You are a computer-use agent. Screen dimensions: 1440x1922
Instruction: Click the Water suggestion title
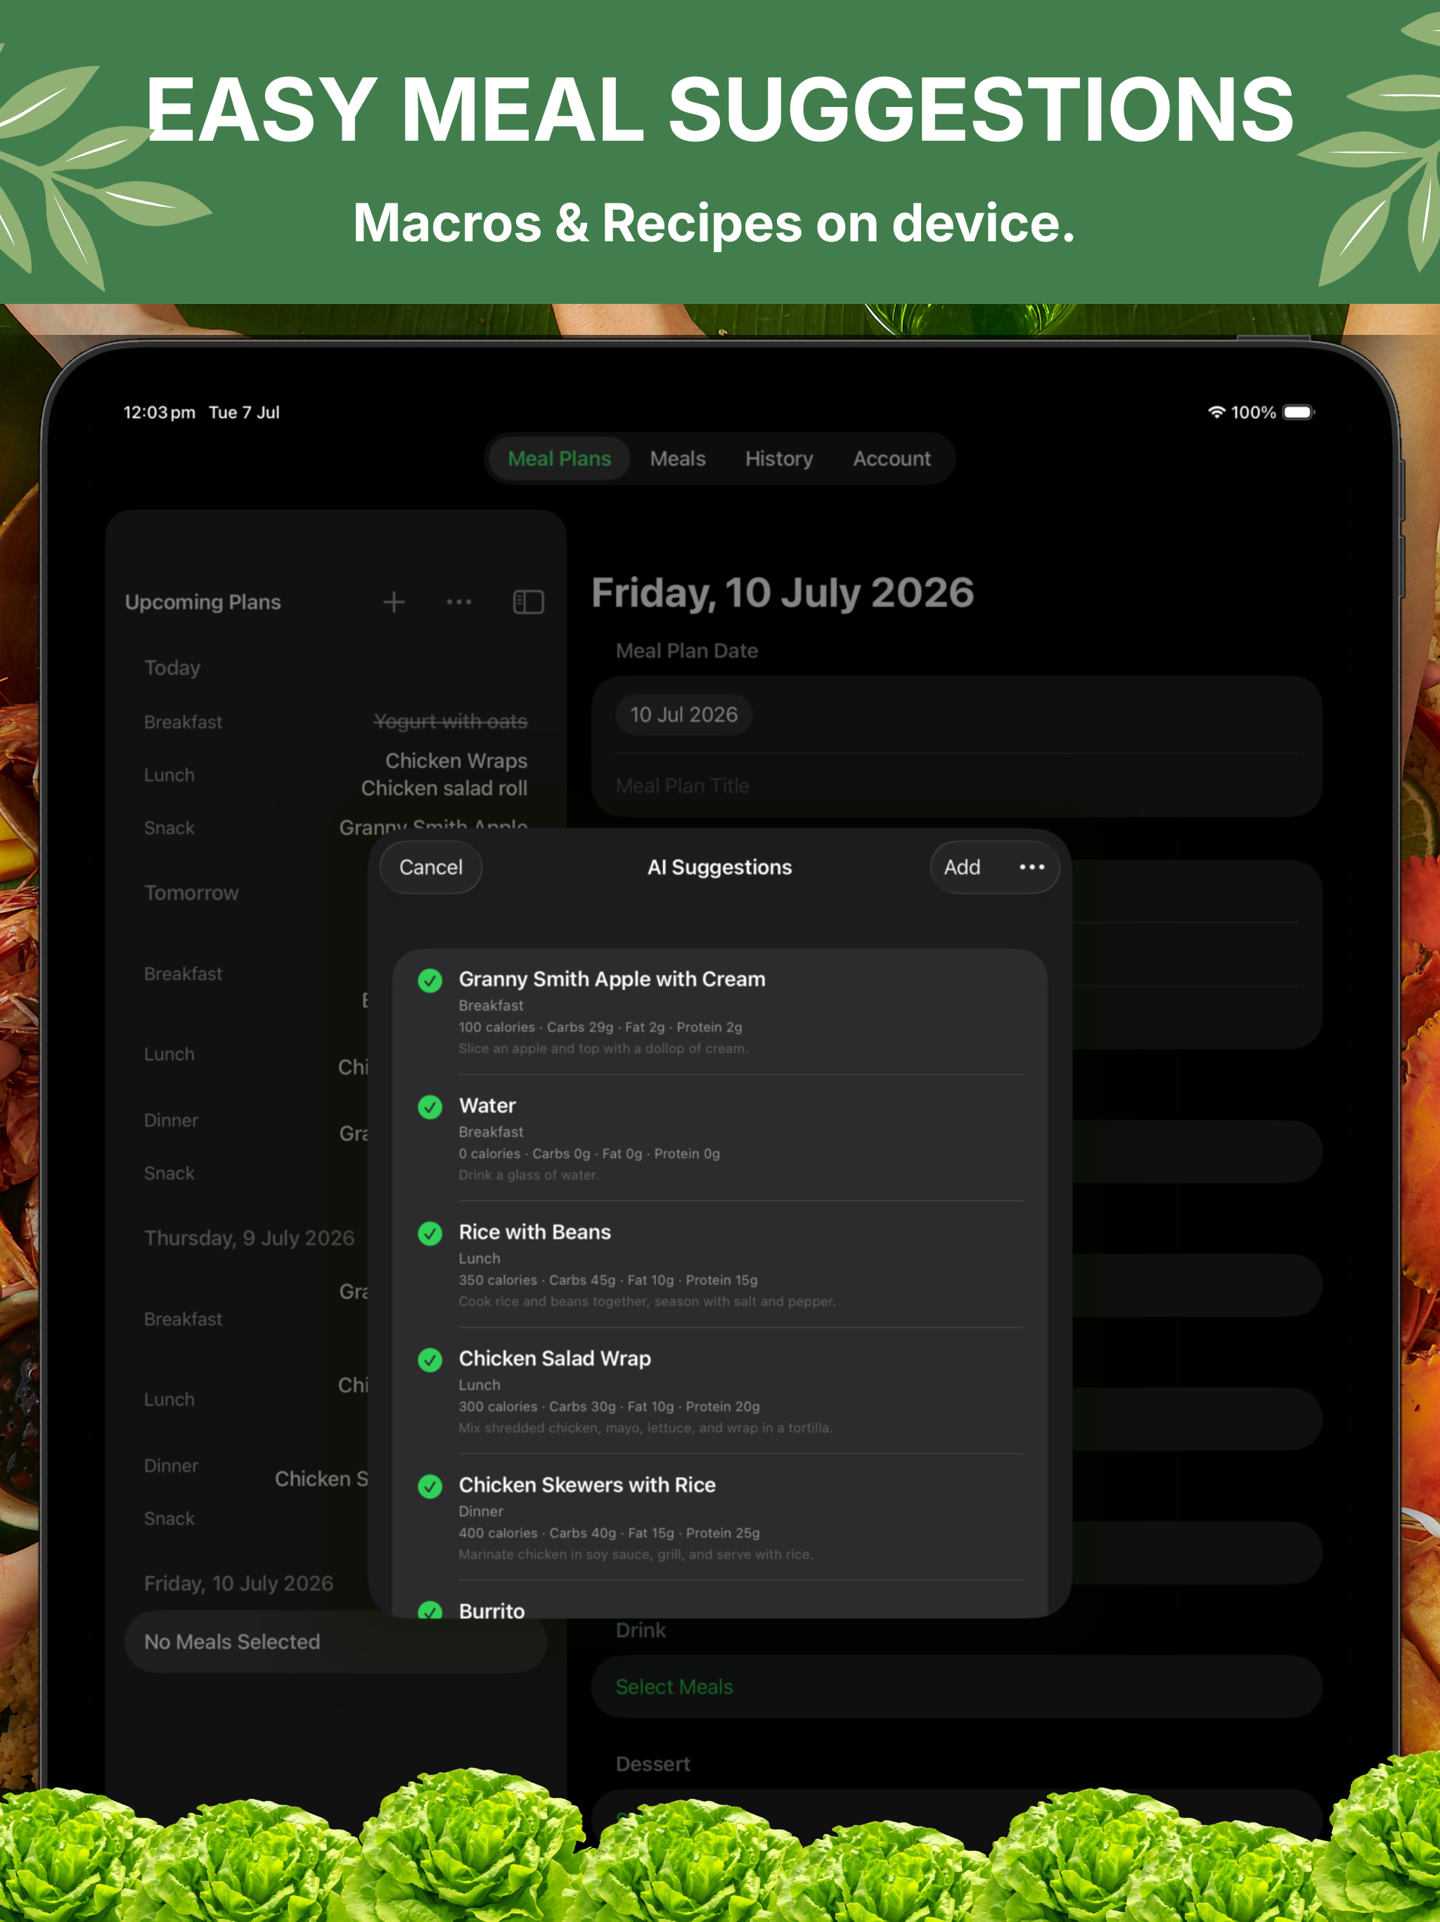pyautogui.click(x=487, y=1105)
